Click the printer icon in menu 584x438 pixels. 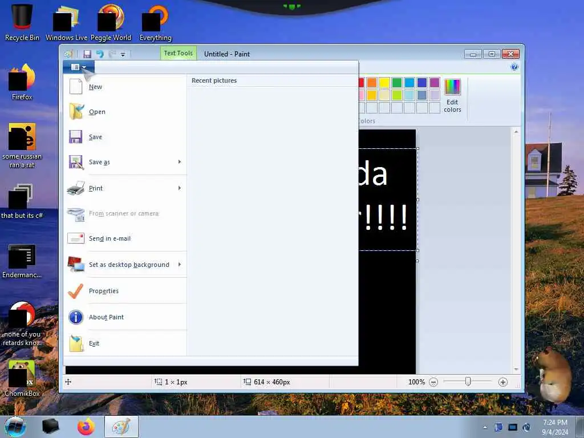76,188
